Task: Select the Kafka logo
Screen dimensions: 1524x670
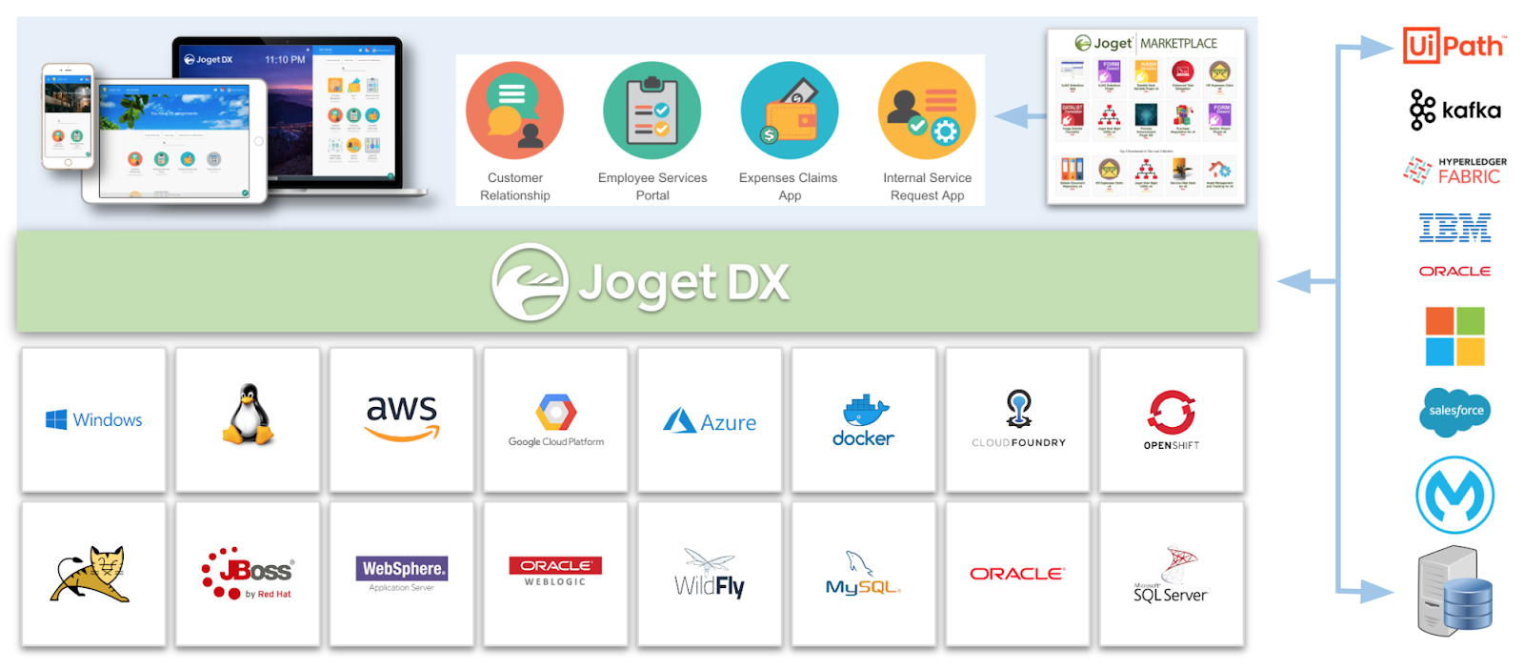Action: (1455, 110)
